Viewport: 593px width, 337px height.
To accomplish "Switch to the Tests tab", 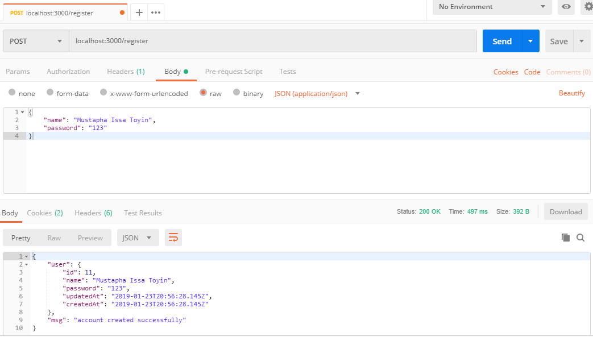I will coord(287,71).
